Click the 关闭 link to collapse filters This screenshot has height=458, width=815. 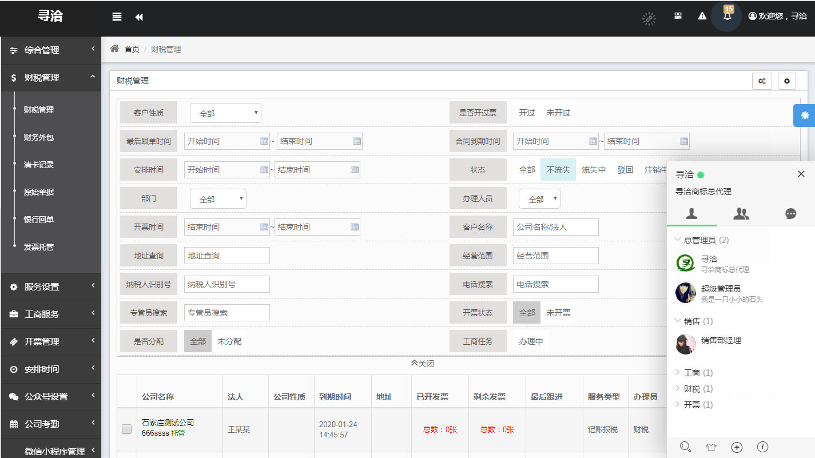(x=423, y=364)
